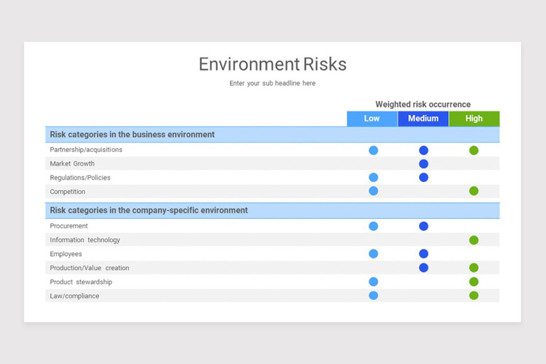The width and height of the screenshot is (546, 364).
Task: Click the Medium dot on Market Growth row
Action: coord(424,164)
